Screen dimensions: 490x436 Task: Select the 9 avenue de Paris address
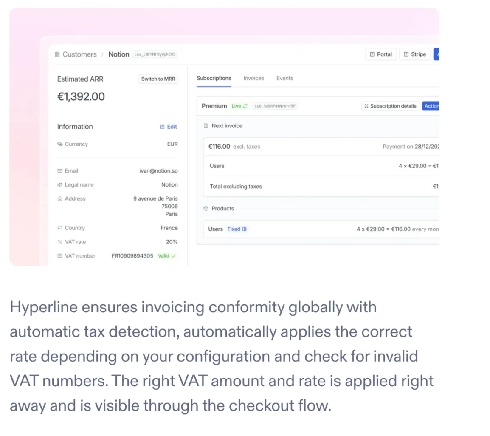[155, 198]
